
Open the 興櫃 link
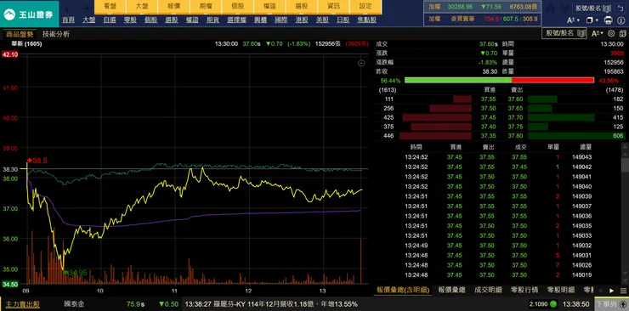(260, 20)
